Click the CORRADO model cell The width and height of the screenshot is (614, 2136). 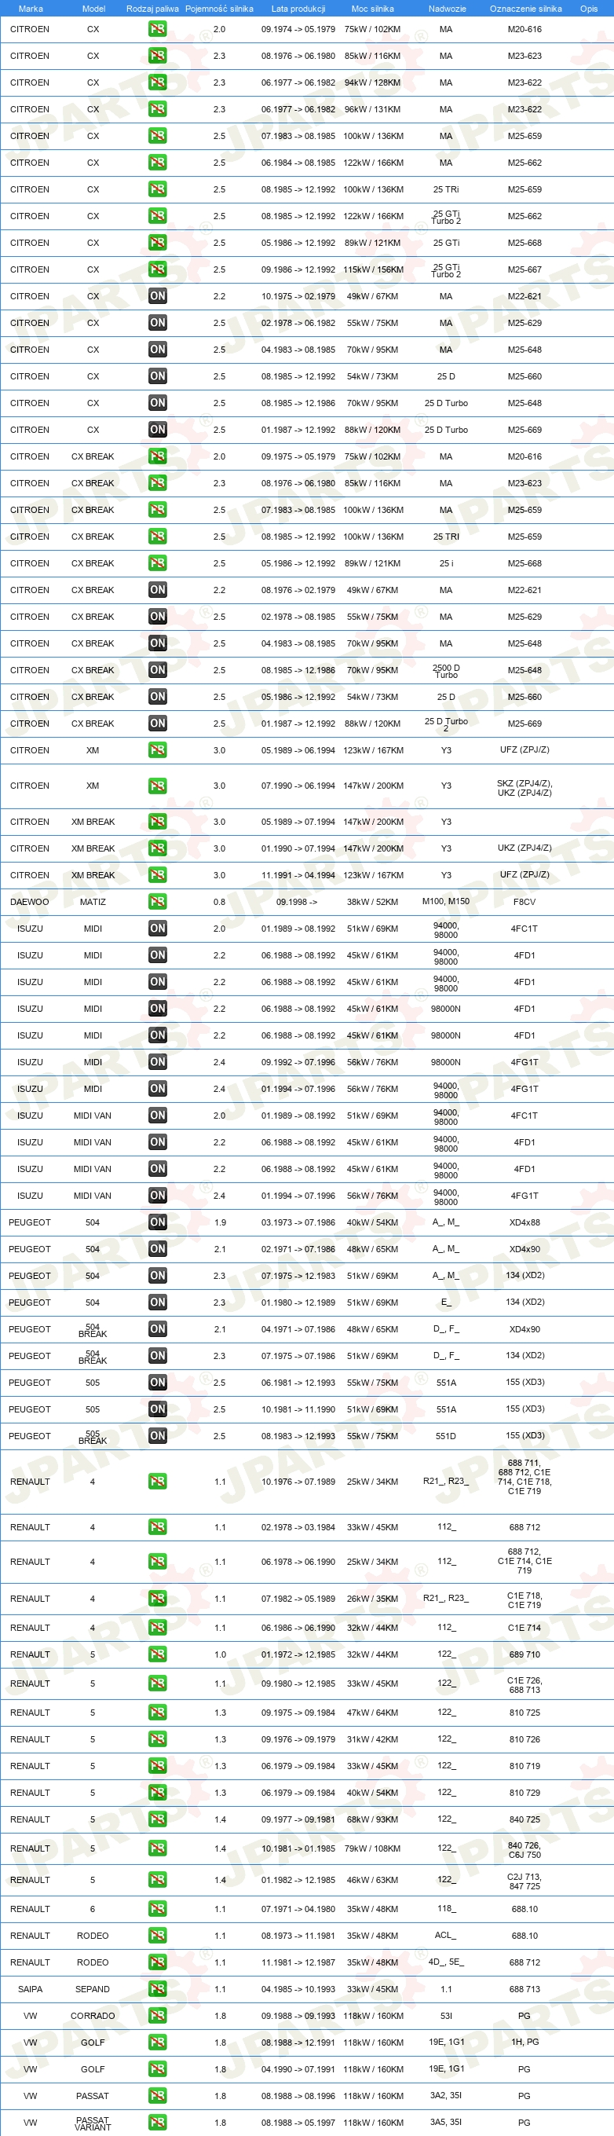(93, 2016)
